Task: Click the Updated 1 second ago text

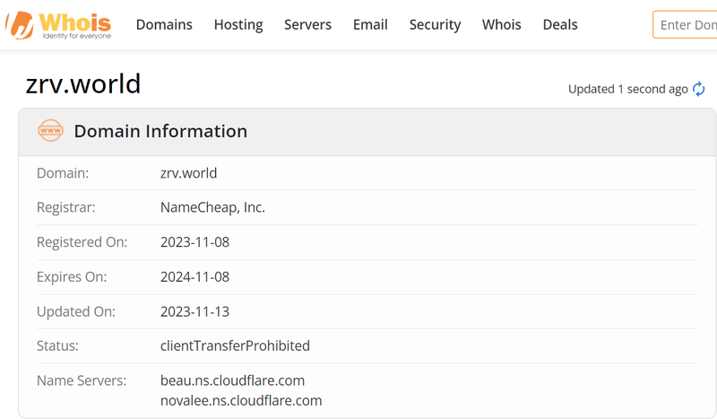Action: coord(628,90)
